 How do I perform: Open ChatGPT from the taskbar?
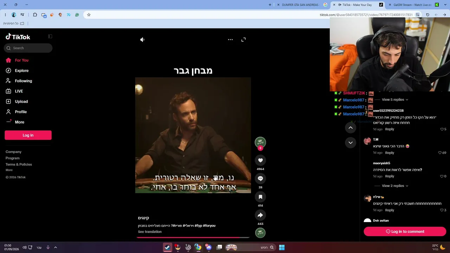188,247
